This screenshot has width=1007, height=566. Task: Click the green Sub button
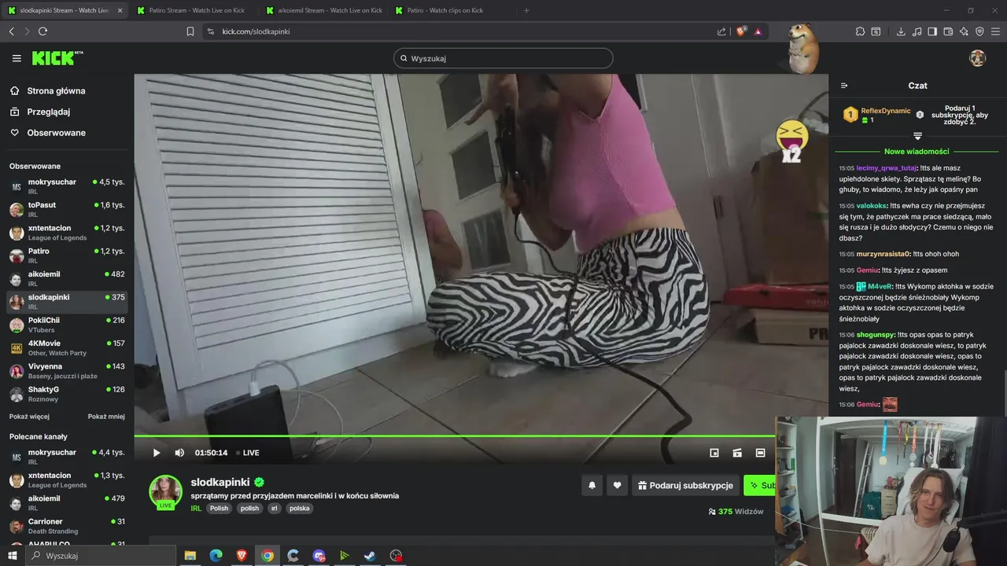tap(759, 486)
